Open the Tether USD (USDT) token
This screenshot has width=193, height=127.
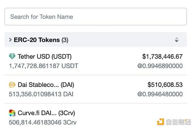(x=45, y=56)
